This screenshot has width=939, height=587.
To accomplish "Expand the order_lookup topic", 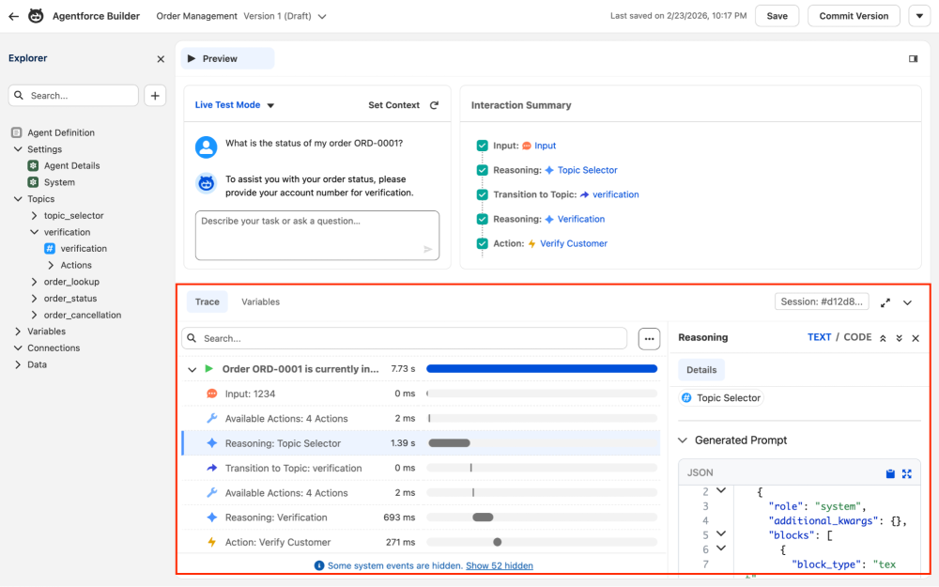I will click(x=35, y=282).
